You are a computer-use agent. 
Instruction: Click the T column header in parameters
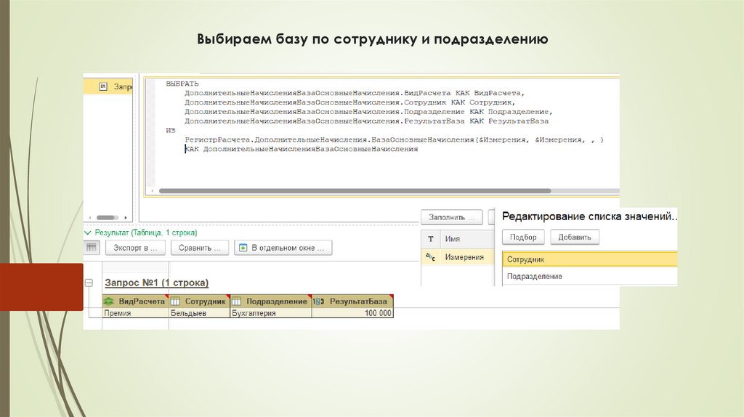[x=431, y=239]
